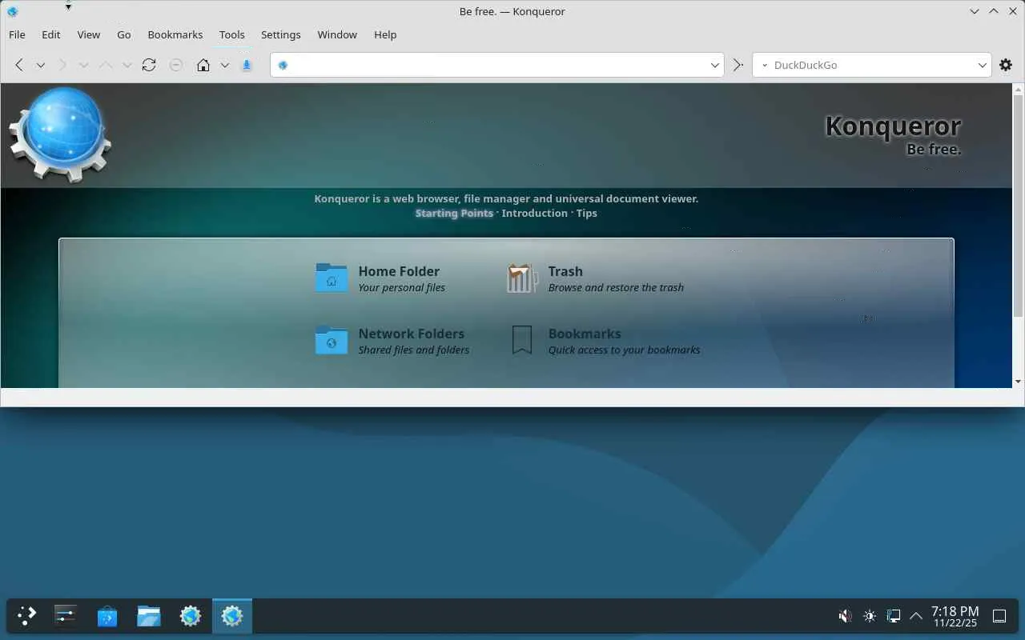Expand the Forward history dropdown
This screenshot has width=1025, height=640.
click(x=83, y=65)
